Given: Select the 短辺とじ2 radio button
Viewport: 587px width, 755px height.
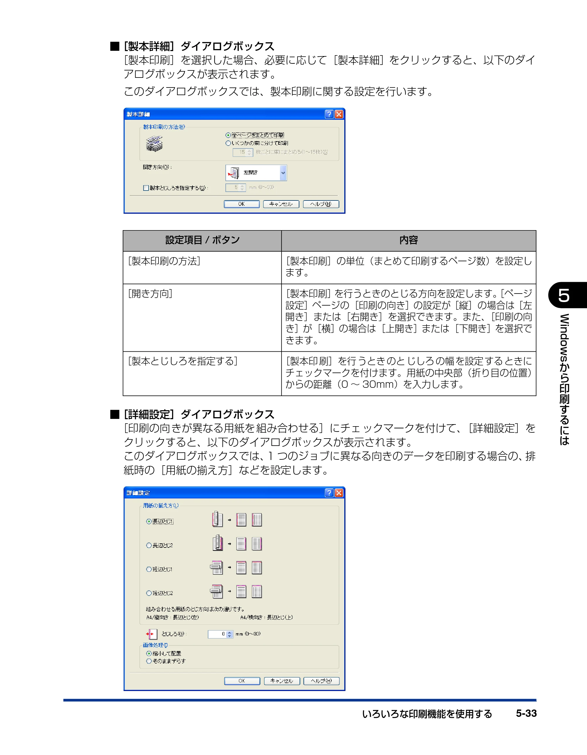Looking at the screenshot, I should click(x=149, y=593).
